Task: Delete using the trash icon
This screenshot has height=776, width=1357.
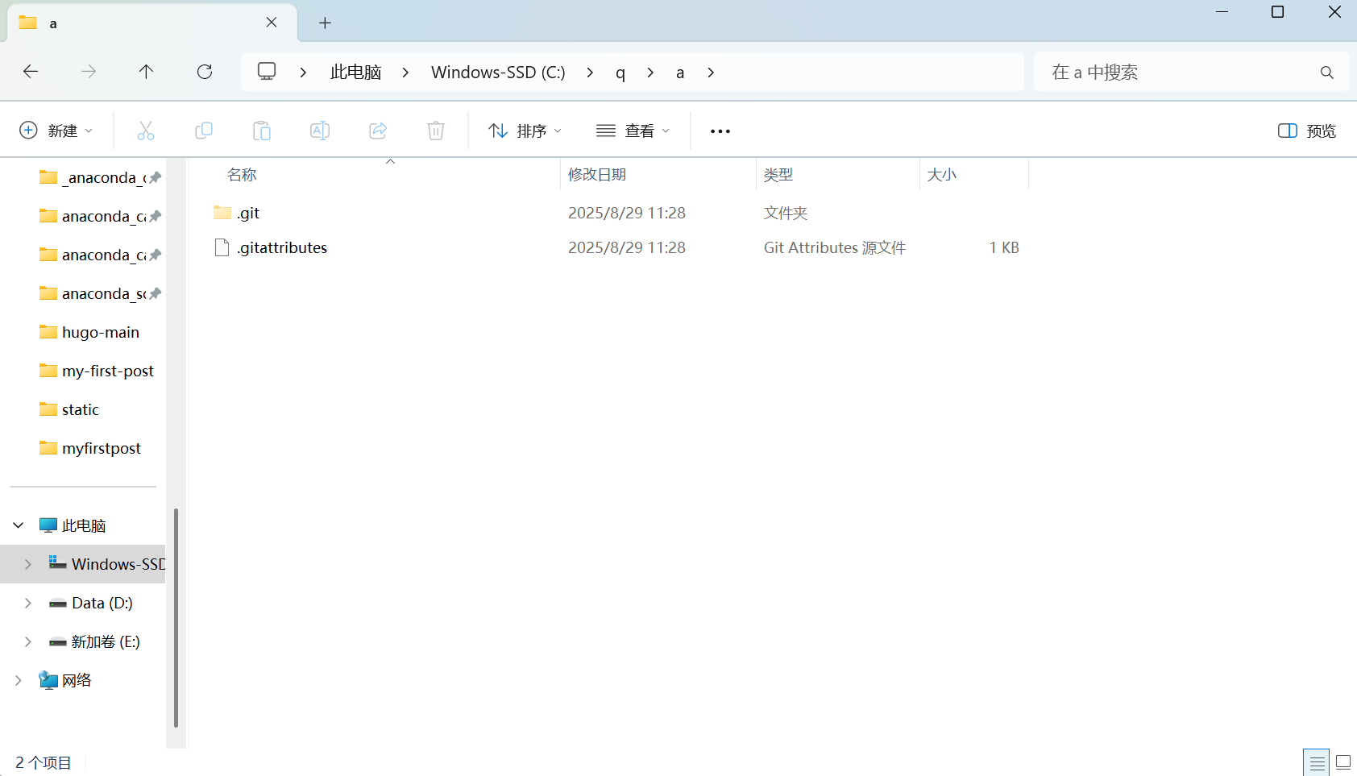Action: coord(436,130)
